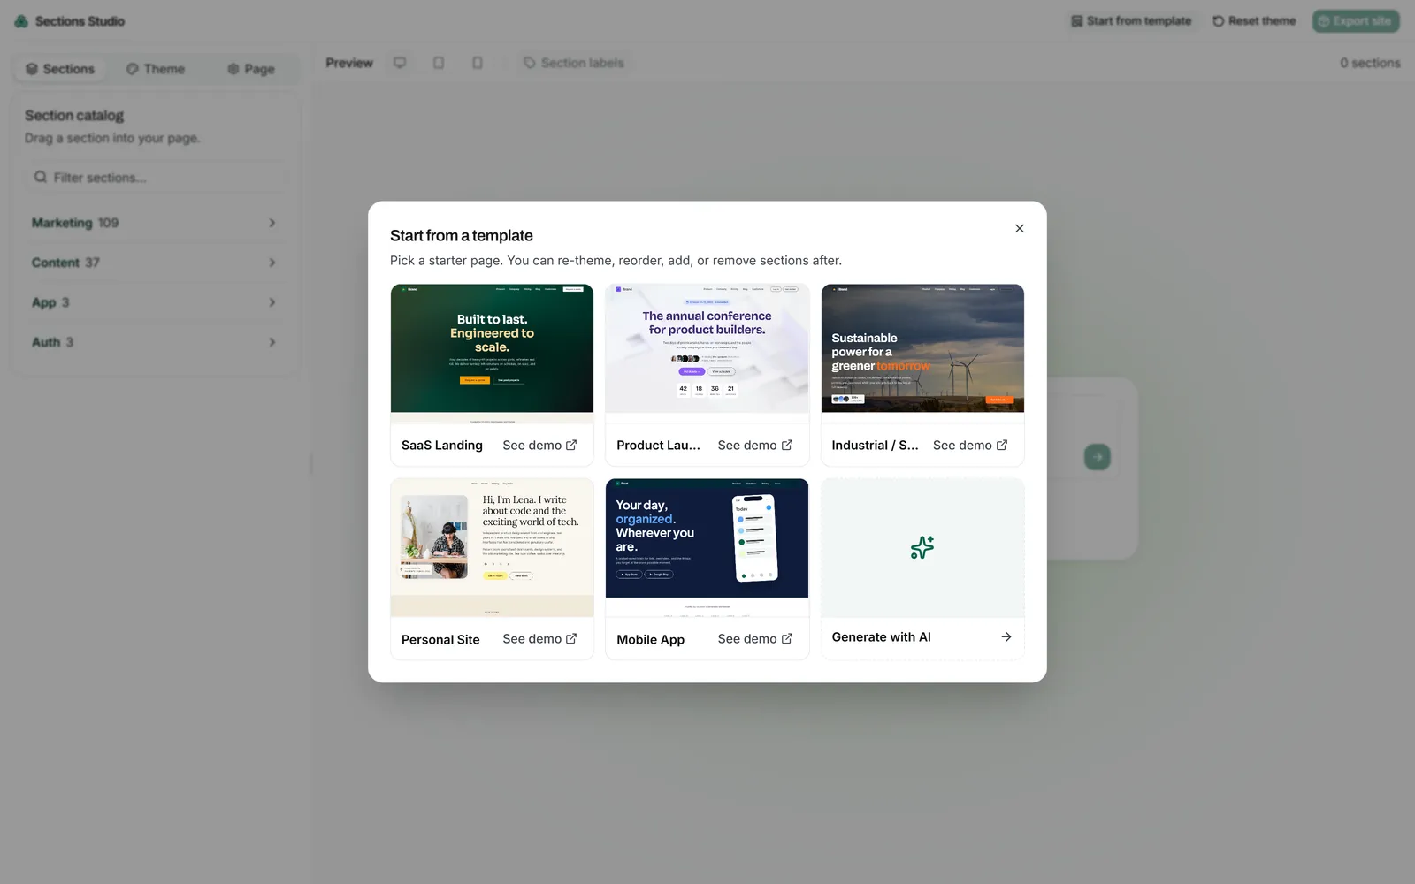Open the SaaS Landing template thumbnail
The image size is (1415, 884).
tap(492, 354)
